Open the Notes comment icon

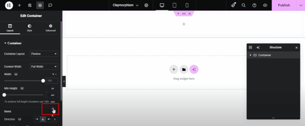50,5
